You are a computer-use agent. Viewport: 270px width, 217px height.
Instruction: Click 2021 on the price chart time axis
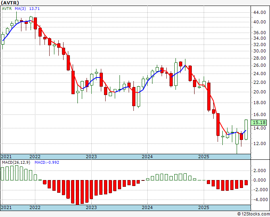point(6,157)
